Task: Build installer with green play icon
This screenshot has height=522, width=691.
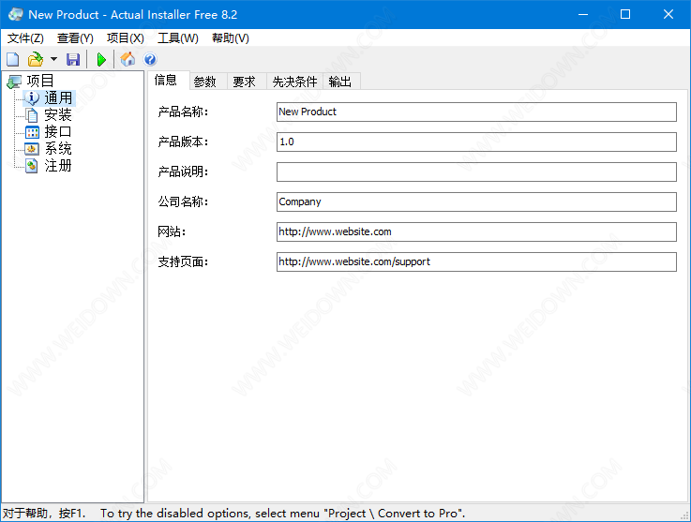Action: click(x=101, y=59)
